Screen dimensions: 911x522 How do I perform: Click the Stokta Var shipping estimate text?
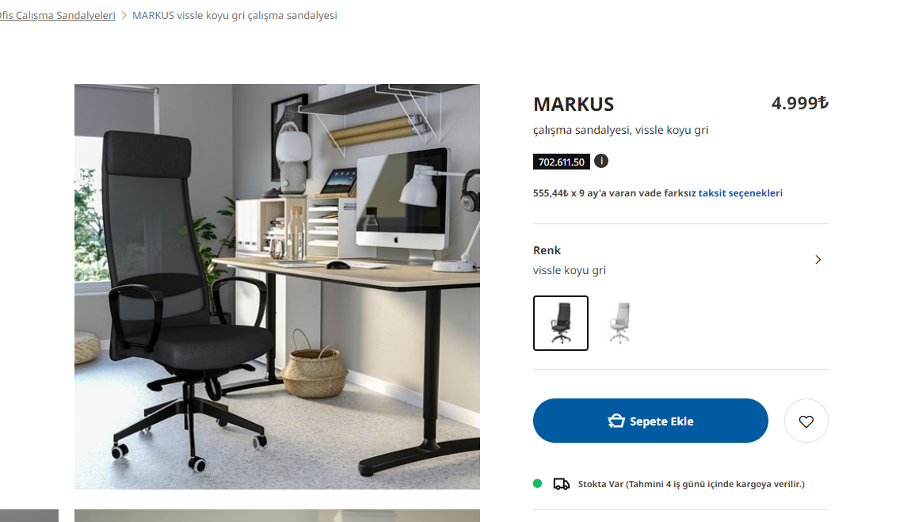(x=691, y=484)
